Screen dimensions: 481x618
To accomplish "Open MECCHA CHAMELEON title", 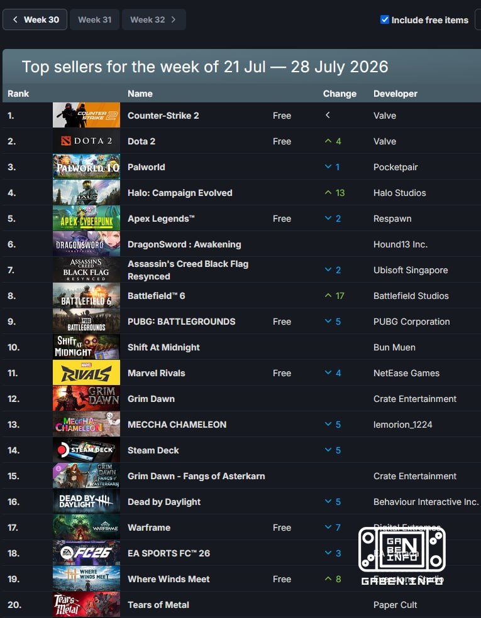I will point(177,425).
